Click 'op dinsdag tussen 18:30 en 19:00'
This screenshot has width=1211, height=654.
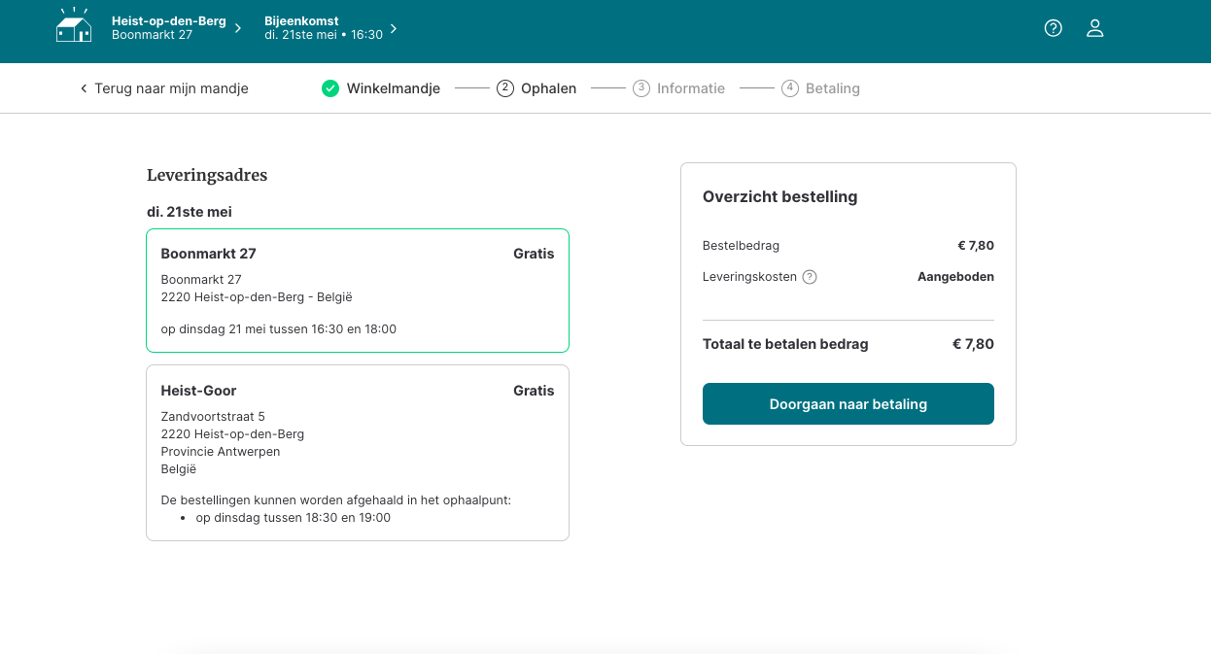tap(294, 518)
